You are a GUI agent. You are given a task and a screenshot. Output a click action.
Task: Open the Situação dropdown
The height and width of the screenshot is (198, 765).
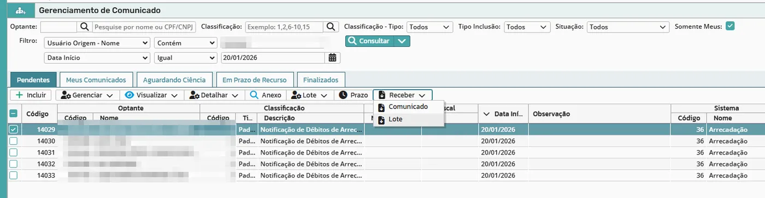coord(628,27)
